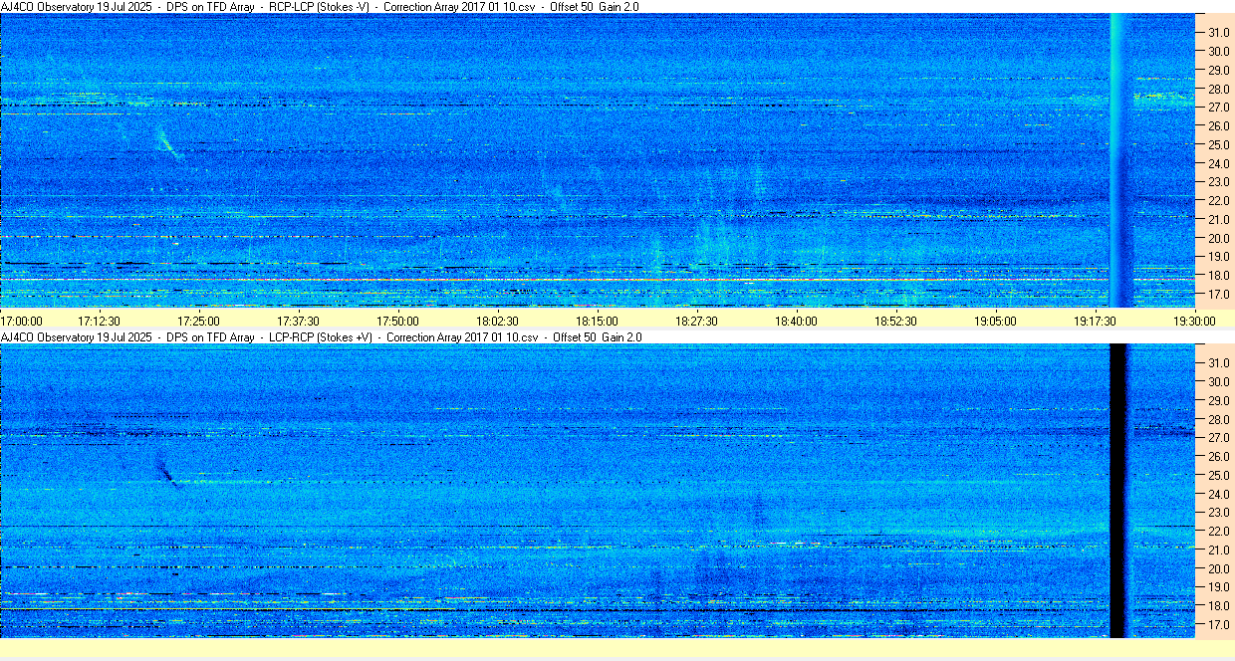Click 18.0 frequency label in RCP-LCP panel

click(x=1219, y=277)
